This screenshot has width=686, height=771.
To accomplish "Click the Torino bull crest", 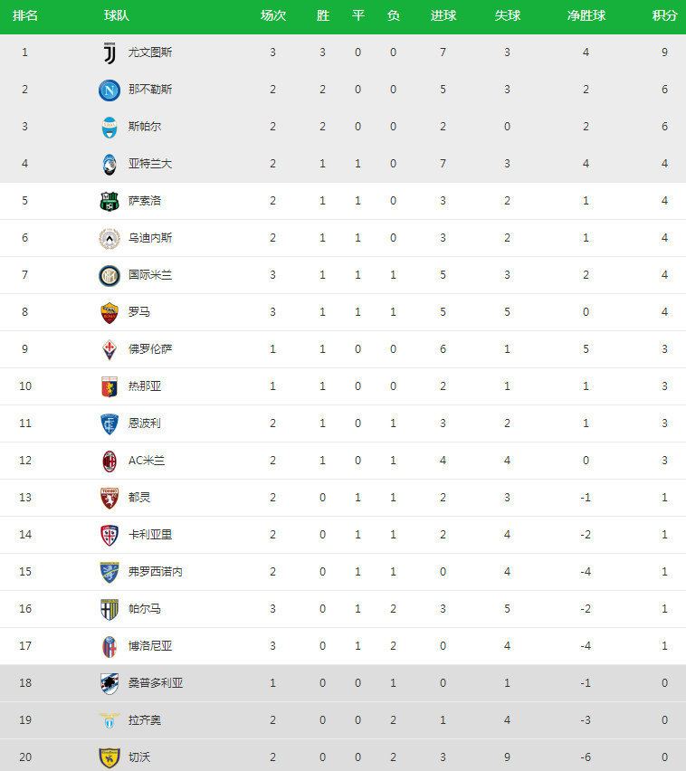I will point(110,498).
